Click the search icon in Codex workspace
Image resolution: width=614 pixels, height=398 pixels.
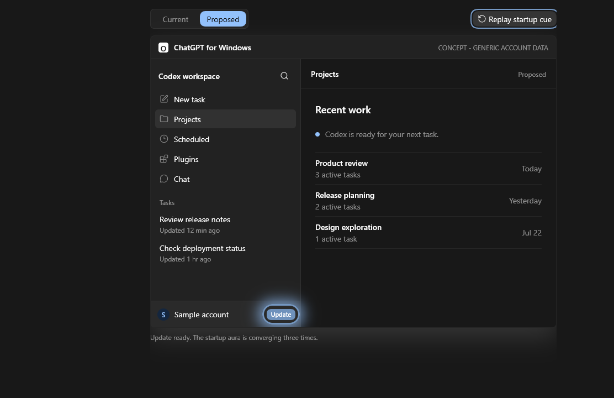[x=284, y=76]
